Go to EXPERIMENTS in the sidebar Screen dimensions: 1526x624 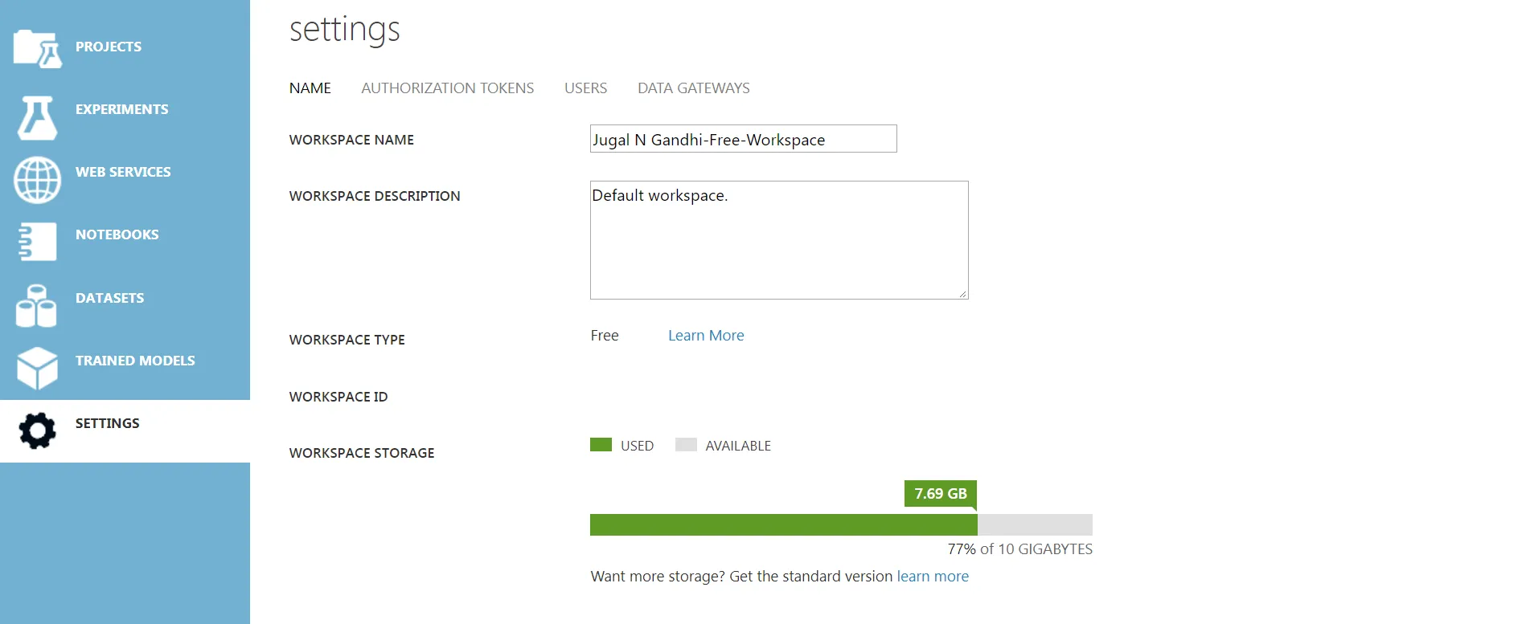tap(122, 109)
